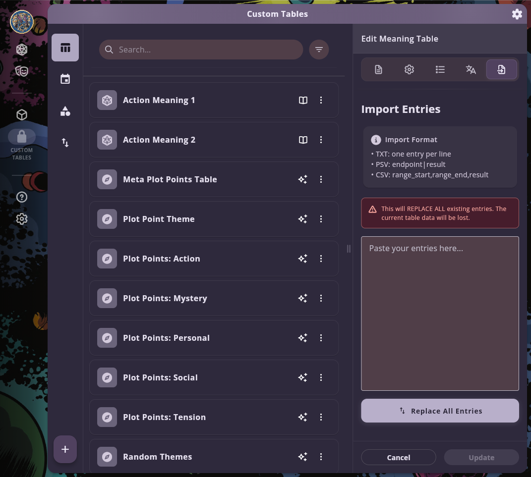
Task: Click the Paste your entries text area
Action: tap(440, 314)
